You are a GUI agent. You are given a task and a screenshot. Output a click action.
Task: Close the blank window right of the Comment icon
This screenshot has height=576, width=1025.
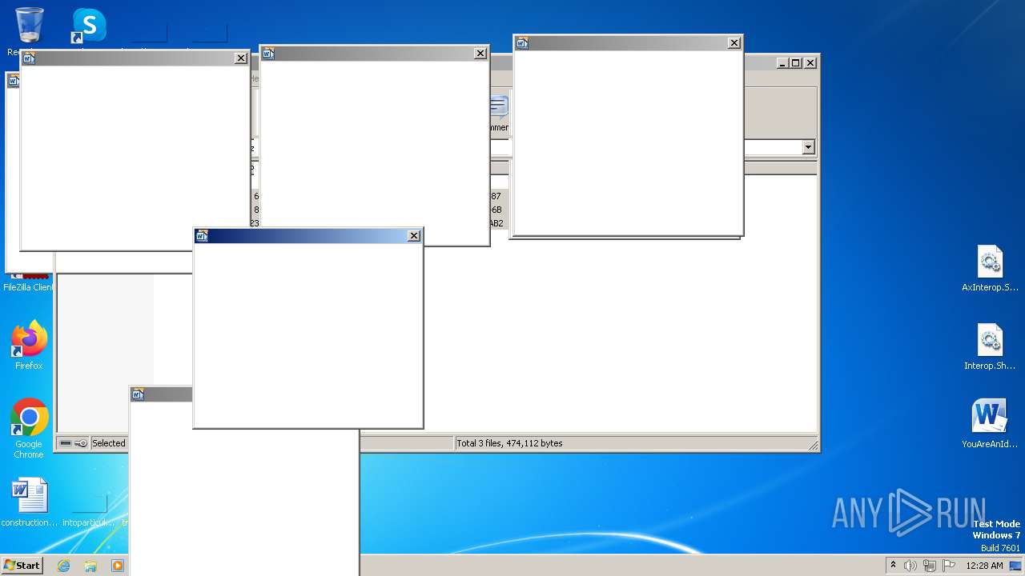(734, 42)
